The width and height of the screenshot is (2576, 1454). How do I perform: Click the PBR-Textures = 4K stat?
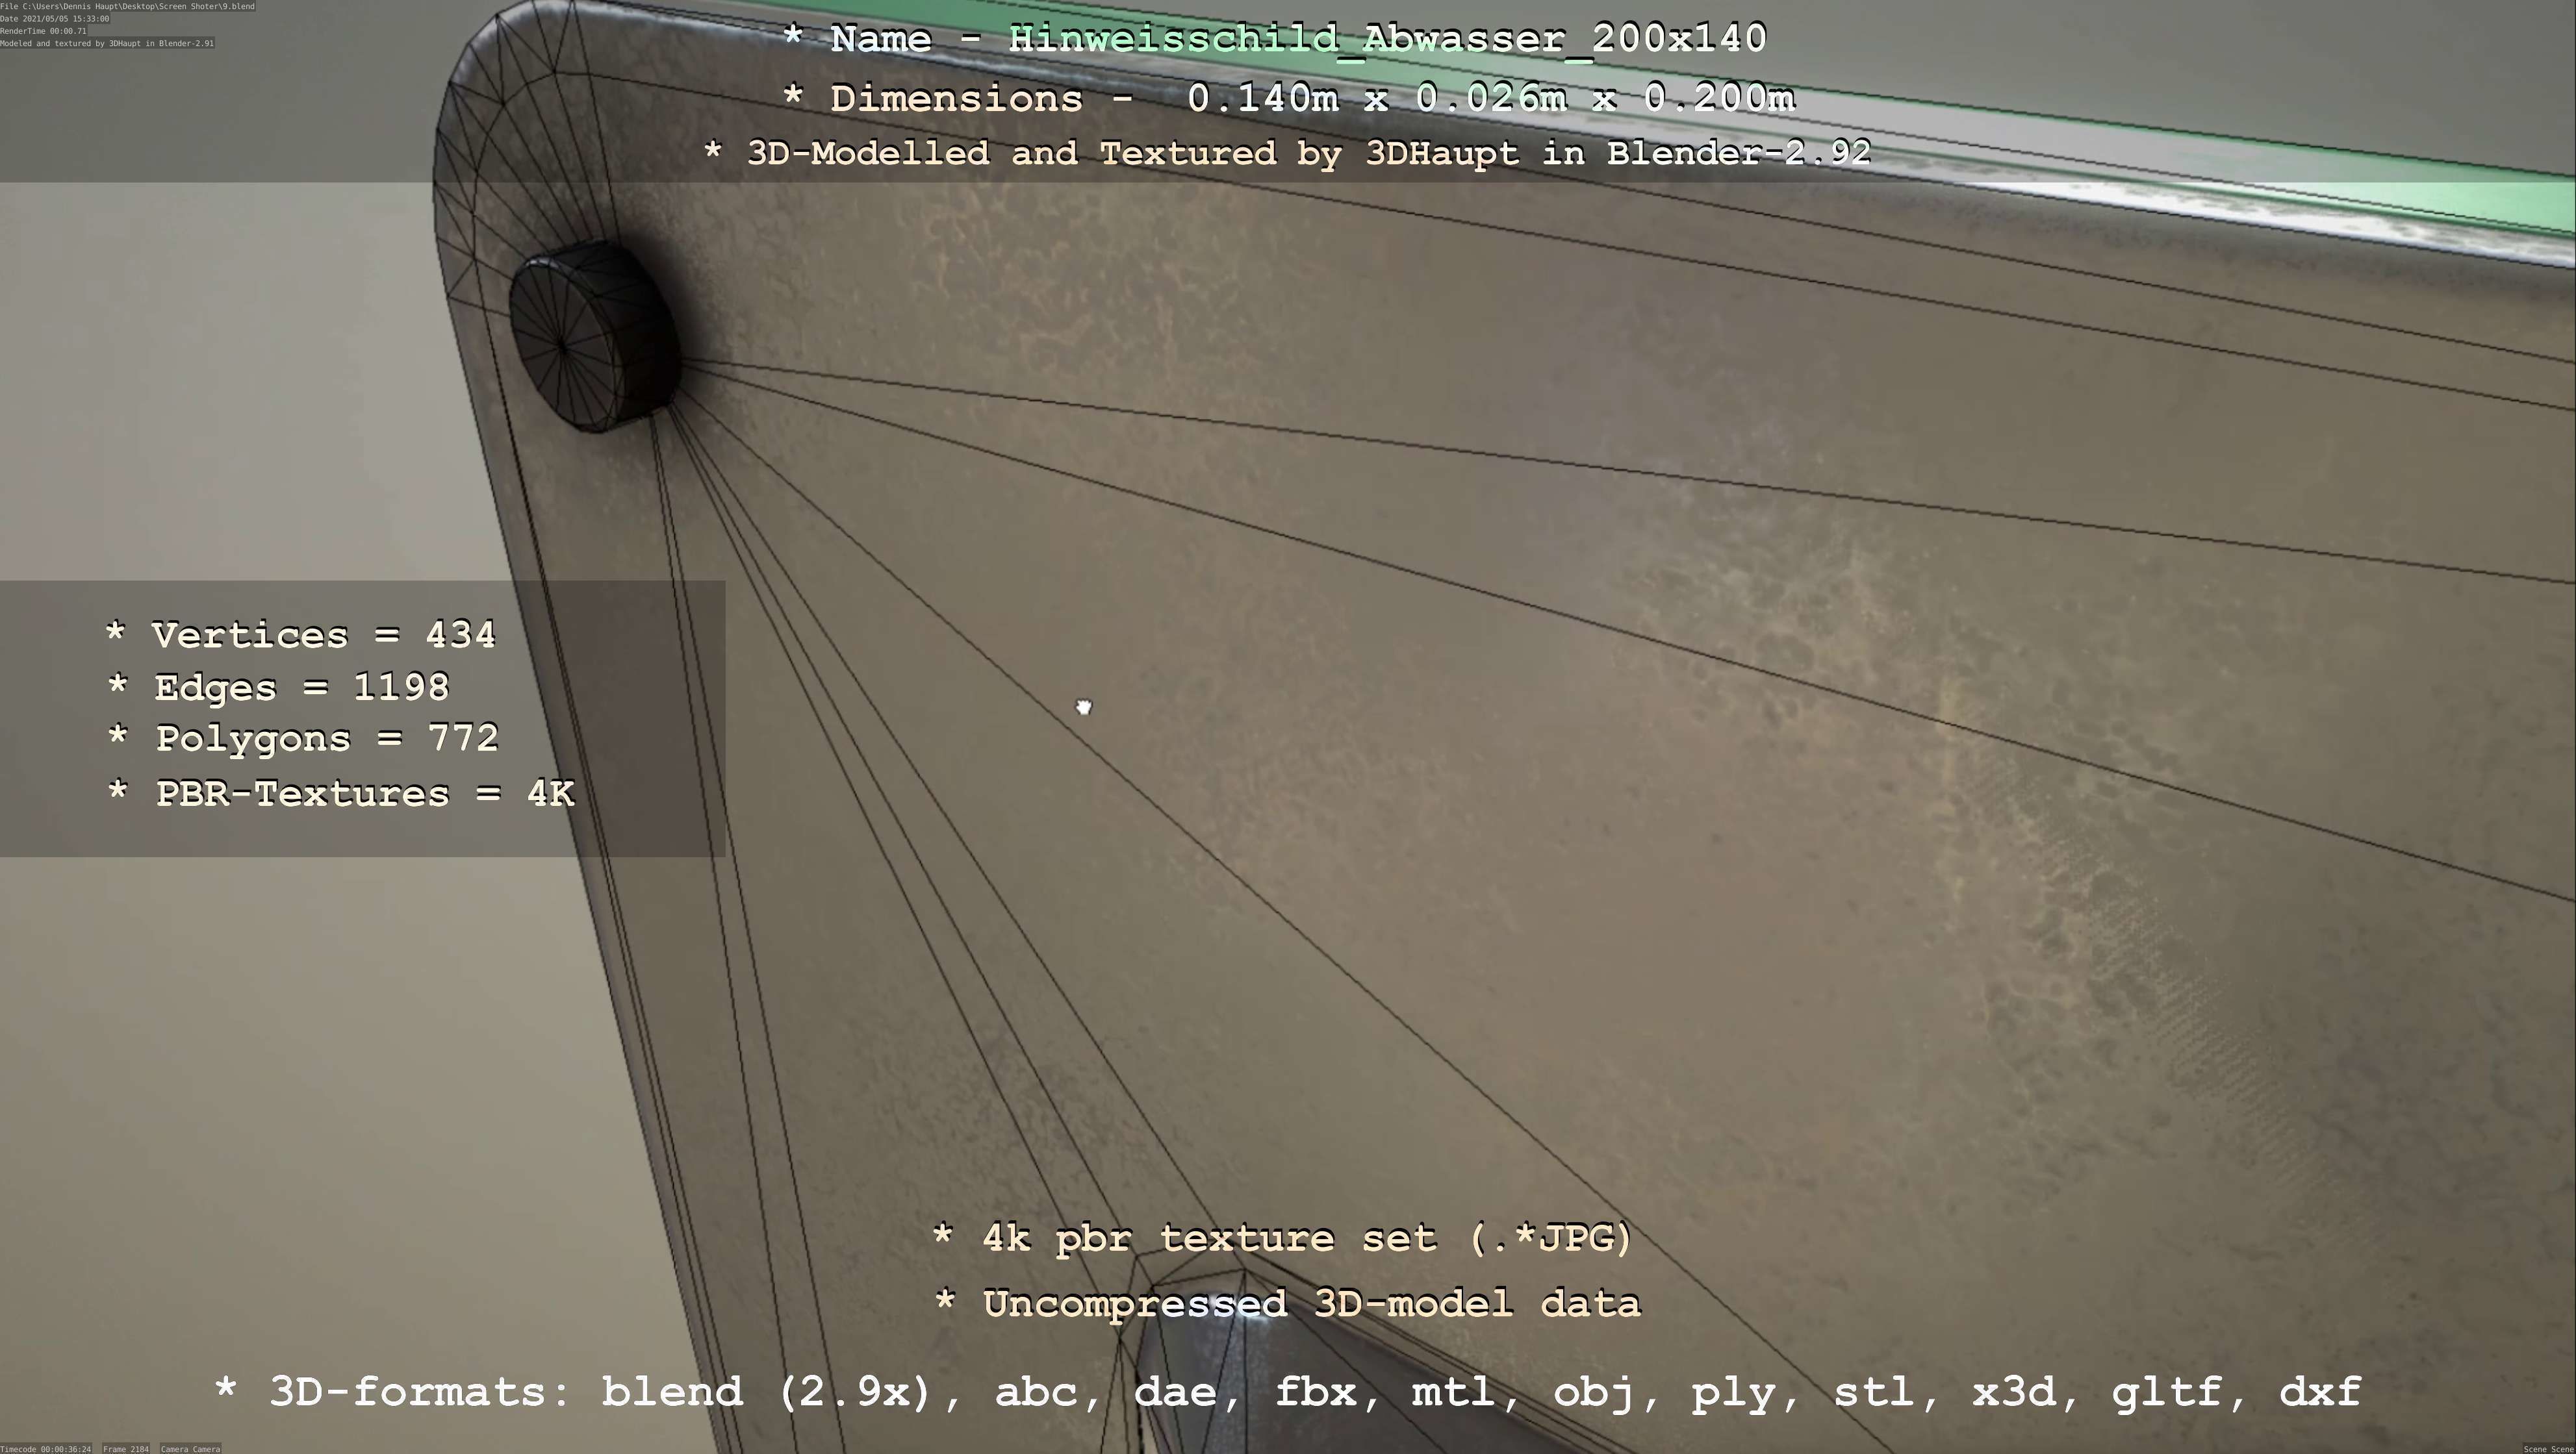pyautogui.click(x=340, y=794)
